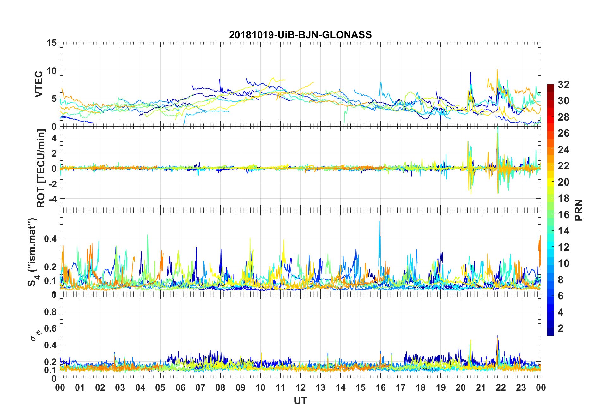Click the VTEC y-axis tick 5

(54, 99)
